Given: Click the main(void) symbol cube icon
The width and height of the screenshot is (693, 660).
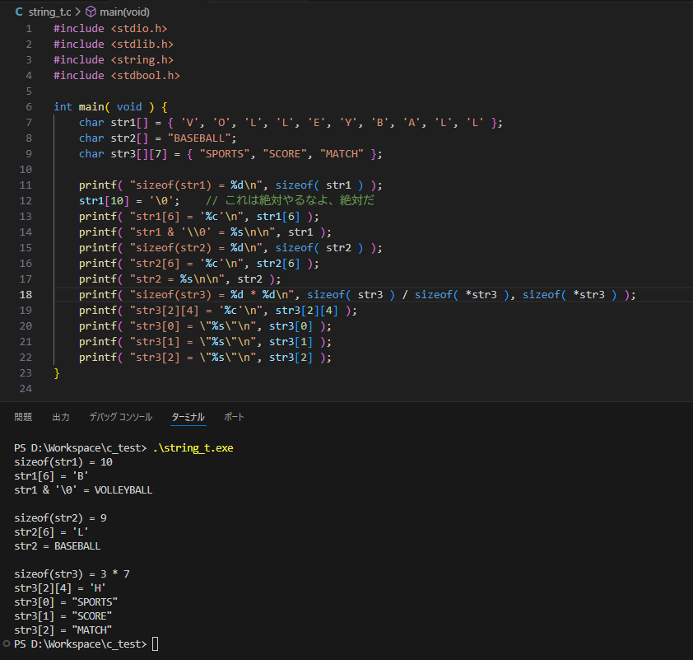Looking at the screenshot, I should click(x=91, y=12).
